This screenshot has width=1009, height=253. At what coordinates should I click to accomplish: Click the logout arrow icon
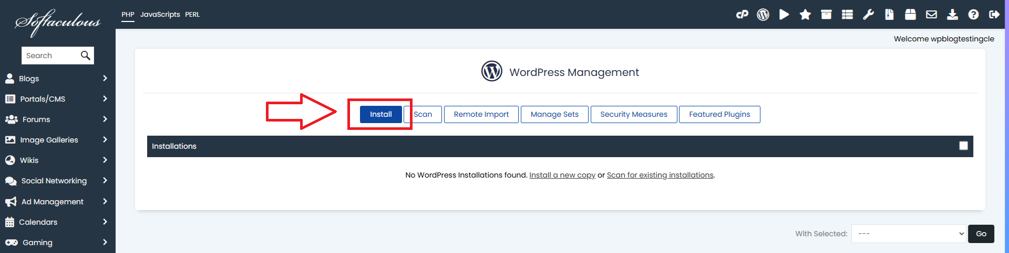[x=994, y=15]
